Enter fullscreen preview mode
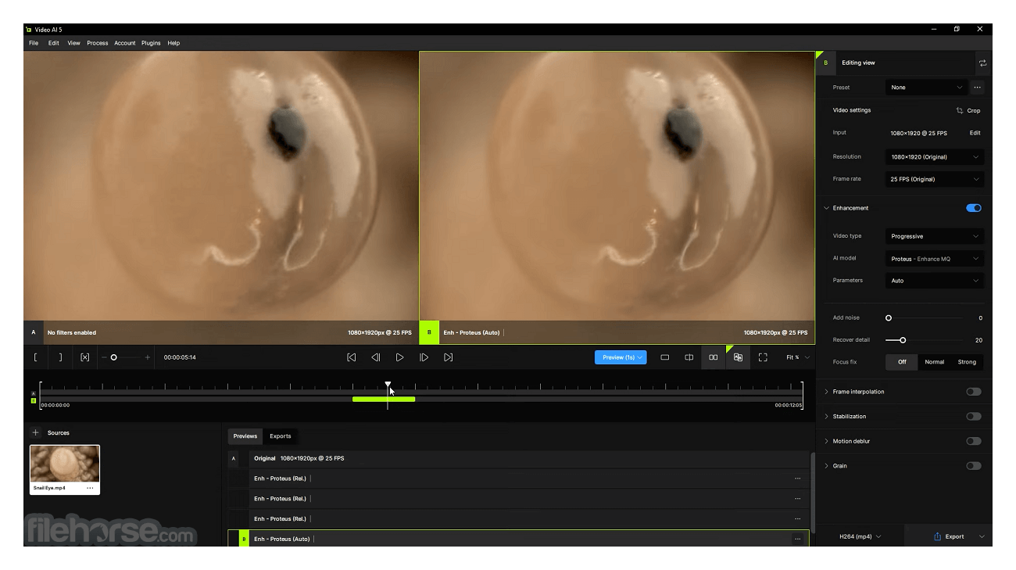Viewport: 1016px width, 570px height. [x=763, y=357]
